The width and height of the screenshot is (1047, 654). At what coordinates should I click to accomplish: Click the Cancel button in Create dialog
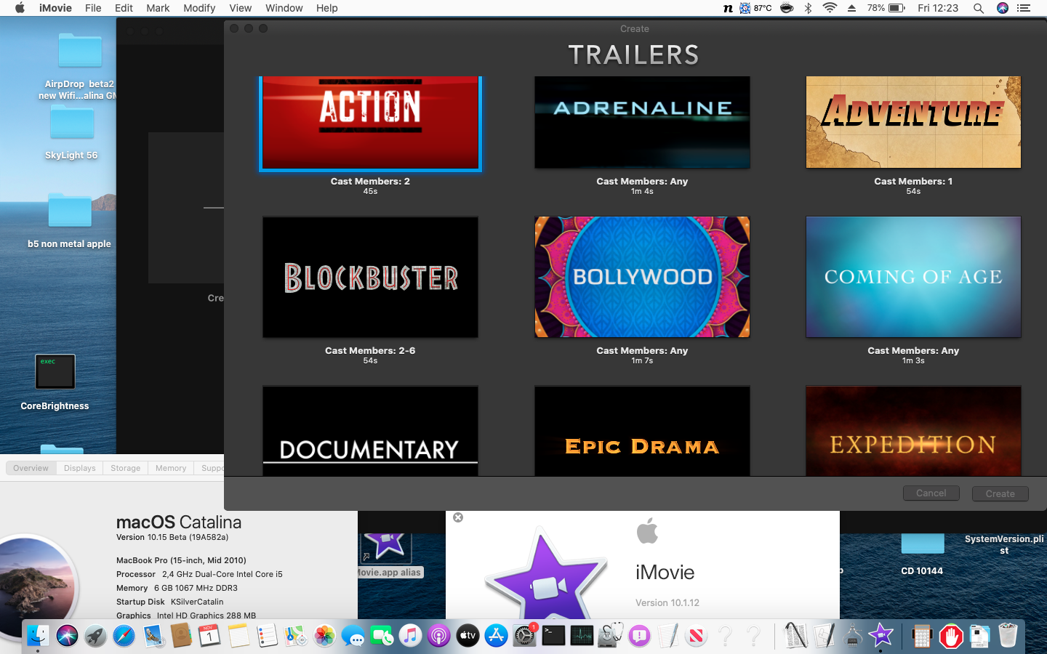(x=931, y=493)
